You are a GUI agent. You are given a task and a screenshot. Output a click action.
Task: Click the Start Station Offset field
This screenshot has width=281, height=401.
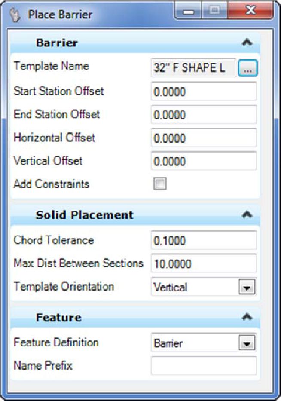pos(204,92)
